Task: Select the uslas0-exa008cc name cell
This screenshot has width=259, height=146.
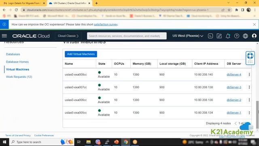Action: click(76, 75)
